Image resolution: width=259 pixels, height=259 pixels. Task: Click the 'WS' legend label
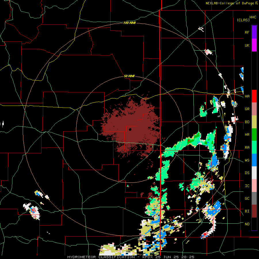click(247, 160)
